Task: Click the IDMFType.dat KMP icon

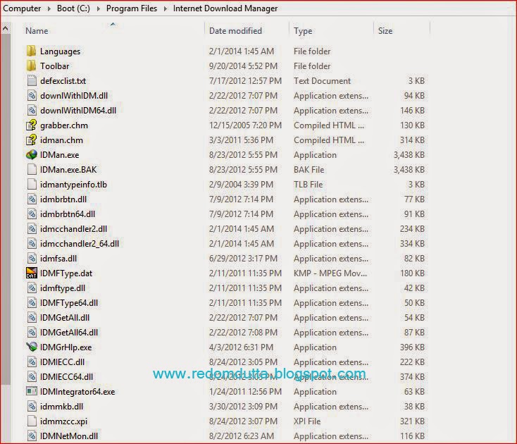Action: (31, 273)
